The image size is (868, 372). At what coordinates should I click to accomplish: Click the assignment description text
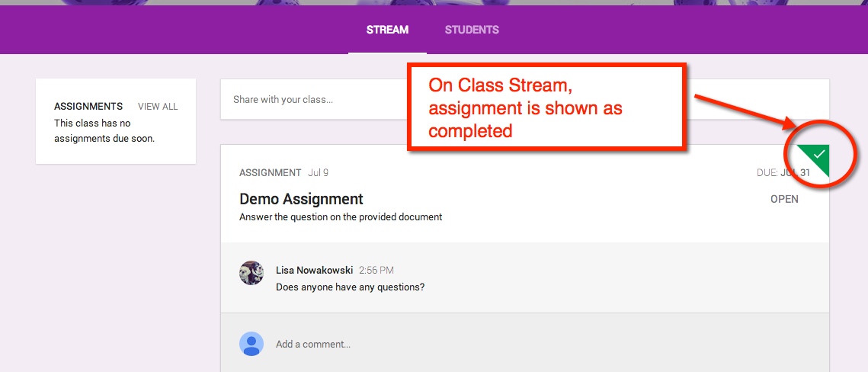(341, 217)
